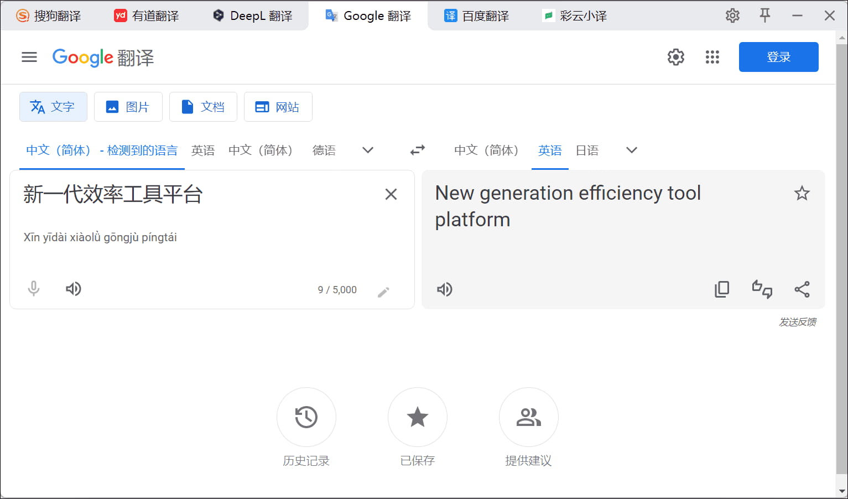Click the 发送反馈 feedback link
Viewport: 848px width, 499px height.
(798, 322)
